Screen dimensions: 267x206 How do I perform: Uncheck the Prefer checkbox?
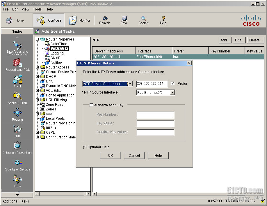click(x=172, y=83)
